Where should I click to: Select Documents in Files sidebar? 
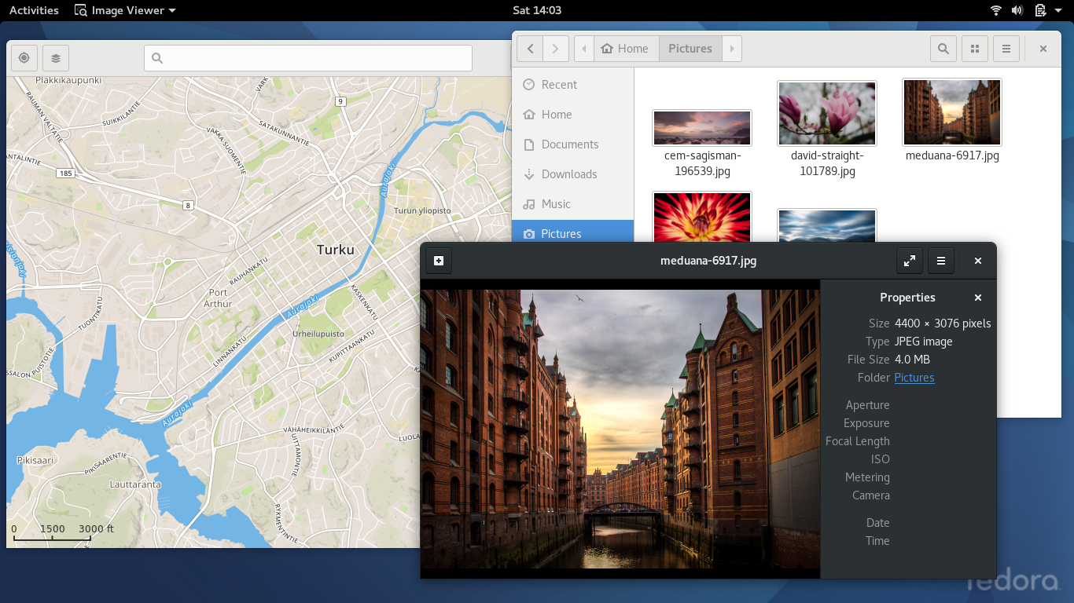tap(569, 144)
